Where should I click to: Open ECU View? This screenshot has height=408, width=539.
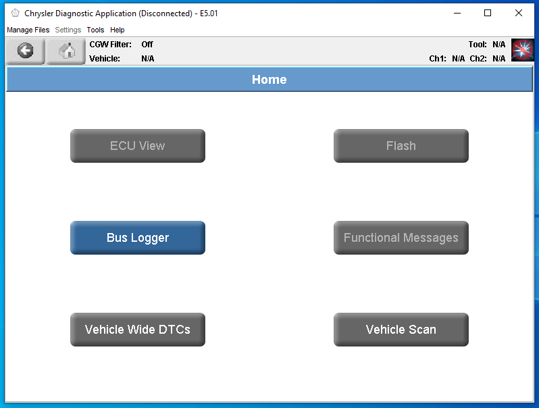point(138,146)
